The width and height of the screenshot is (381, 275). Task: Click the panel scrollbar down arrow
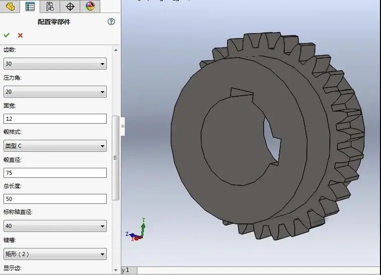point(116,269)
